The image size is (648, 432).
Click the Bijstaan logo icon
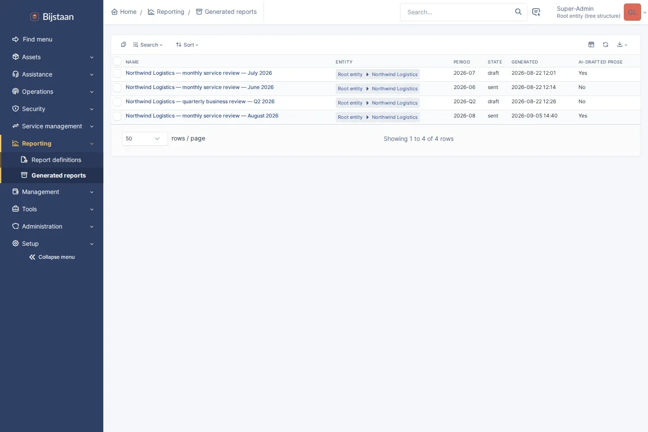click(x=35, y=17)
